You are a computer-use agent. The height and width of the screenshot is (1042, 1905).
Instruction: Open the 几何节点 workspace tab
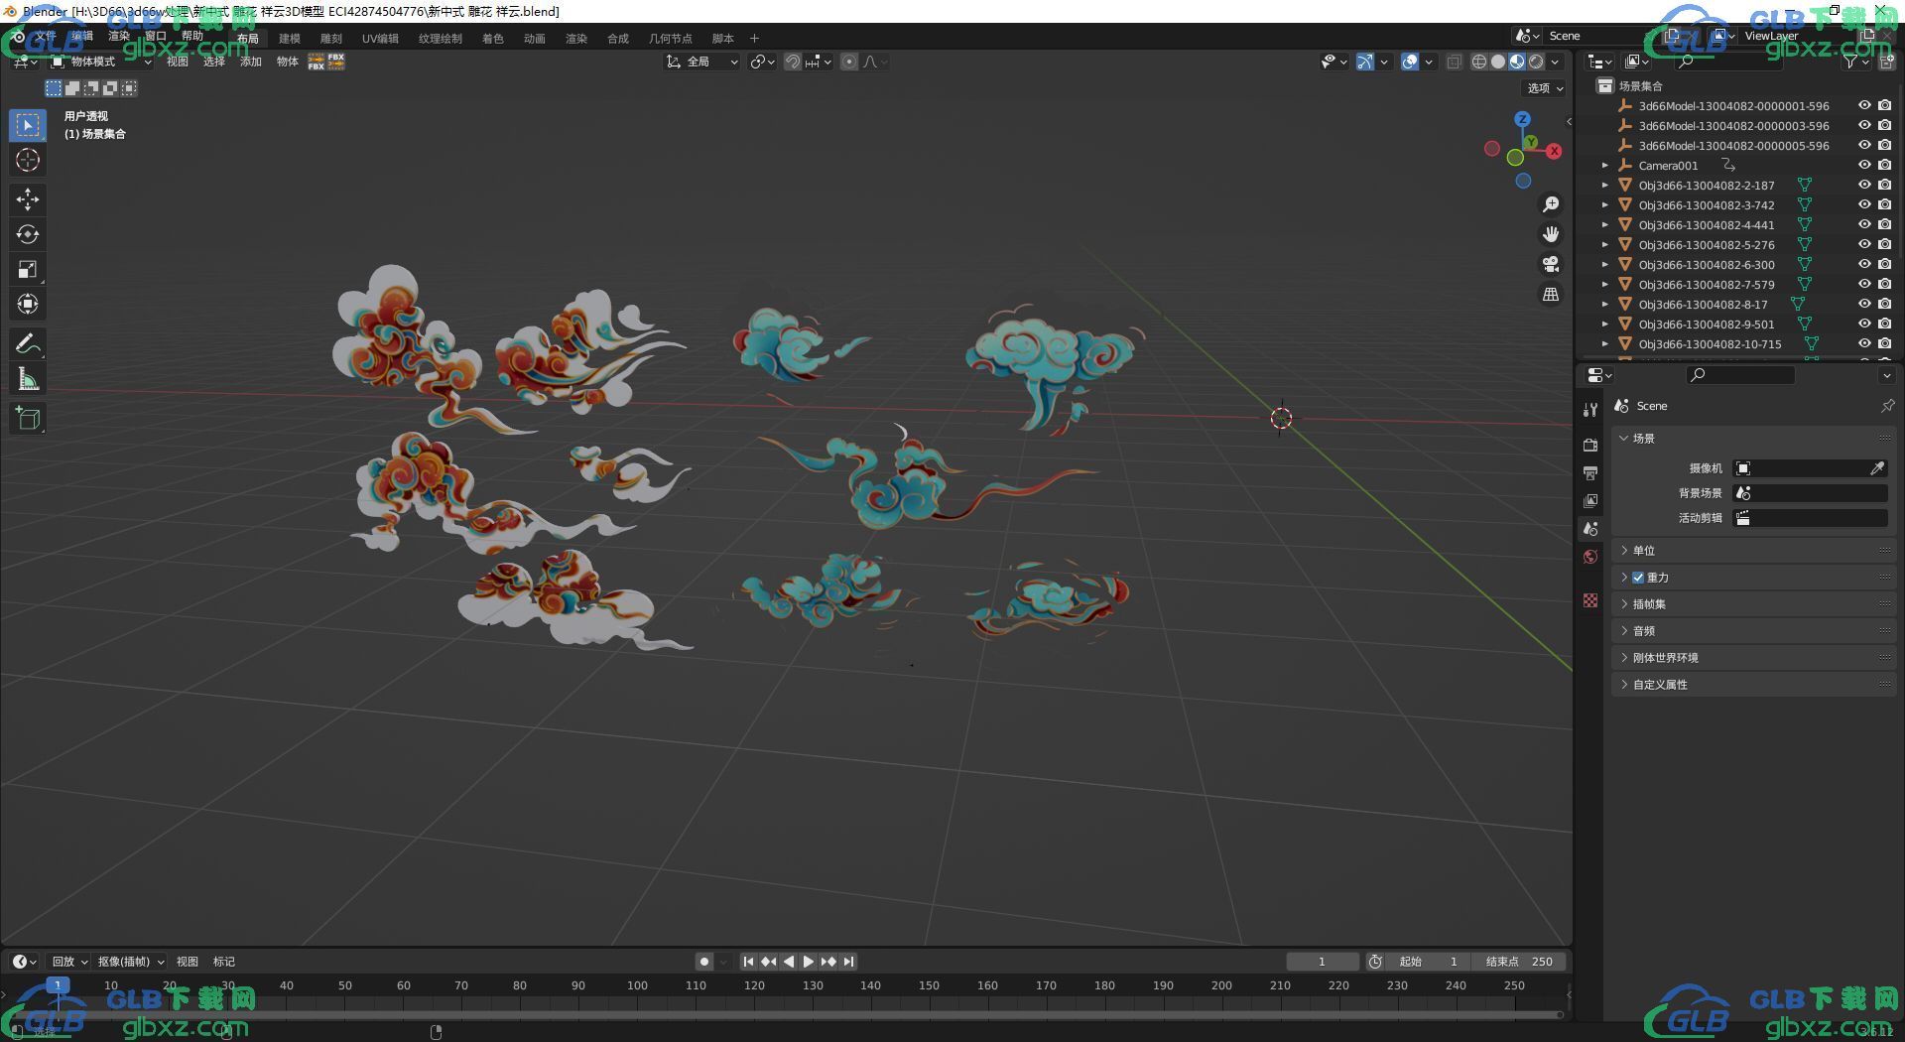click(671, 39)
